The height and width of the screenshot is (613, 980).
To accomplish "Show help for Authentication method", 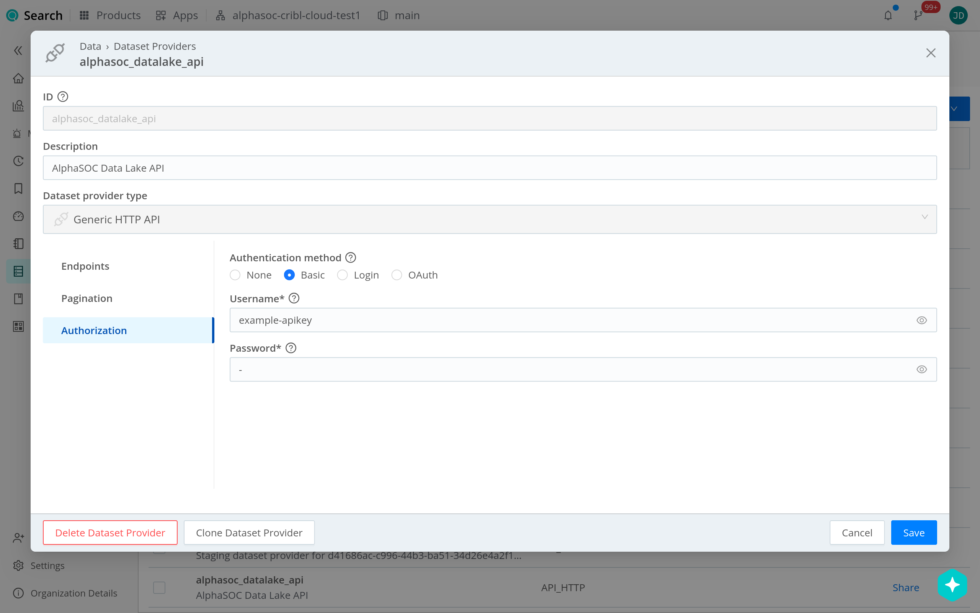I will [351, 258].
